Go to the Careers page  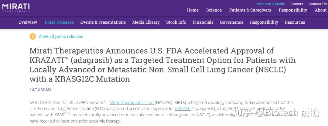tap(296, 4)
